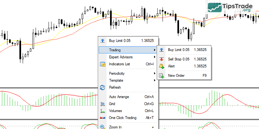
Task: Click the blue Buy Limit arrow icon in main context menu
Action: 103,41
